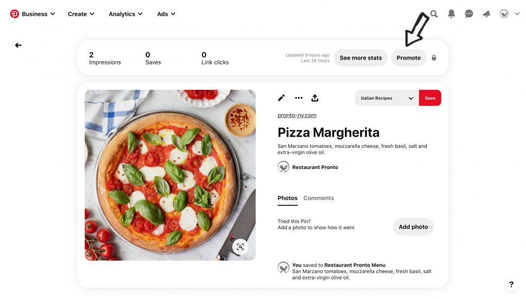Open the Italian Recipes board selector
This screenshot has height=299, width=526.
click(387, 98)
